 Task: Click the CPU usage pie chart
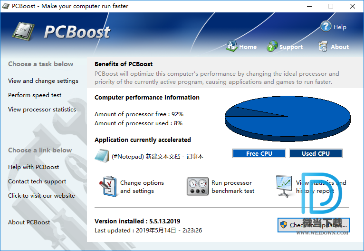(287, 119)
